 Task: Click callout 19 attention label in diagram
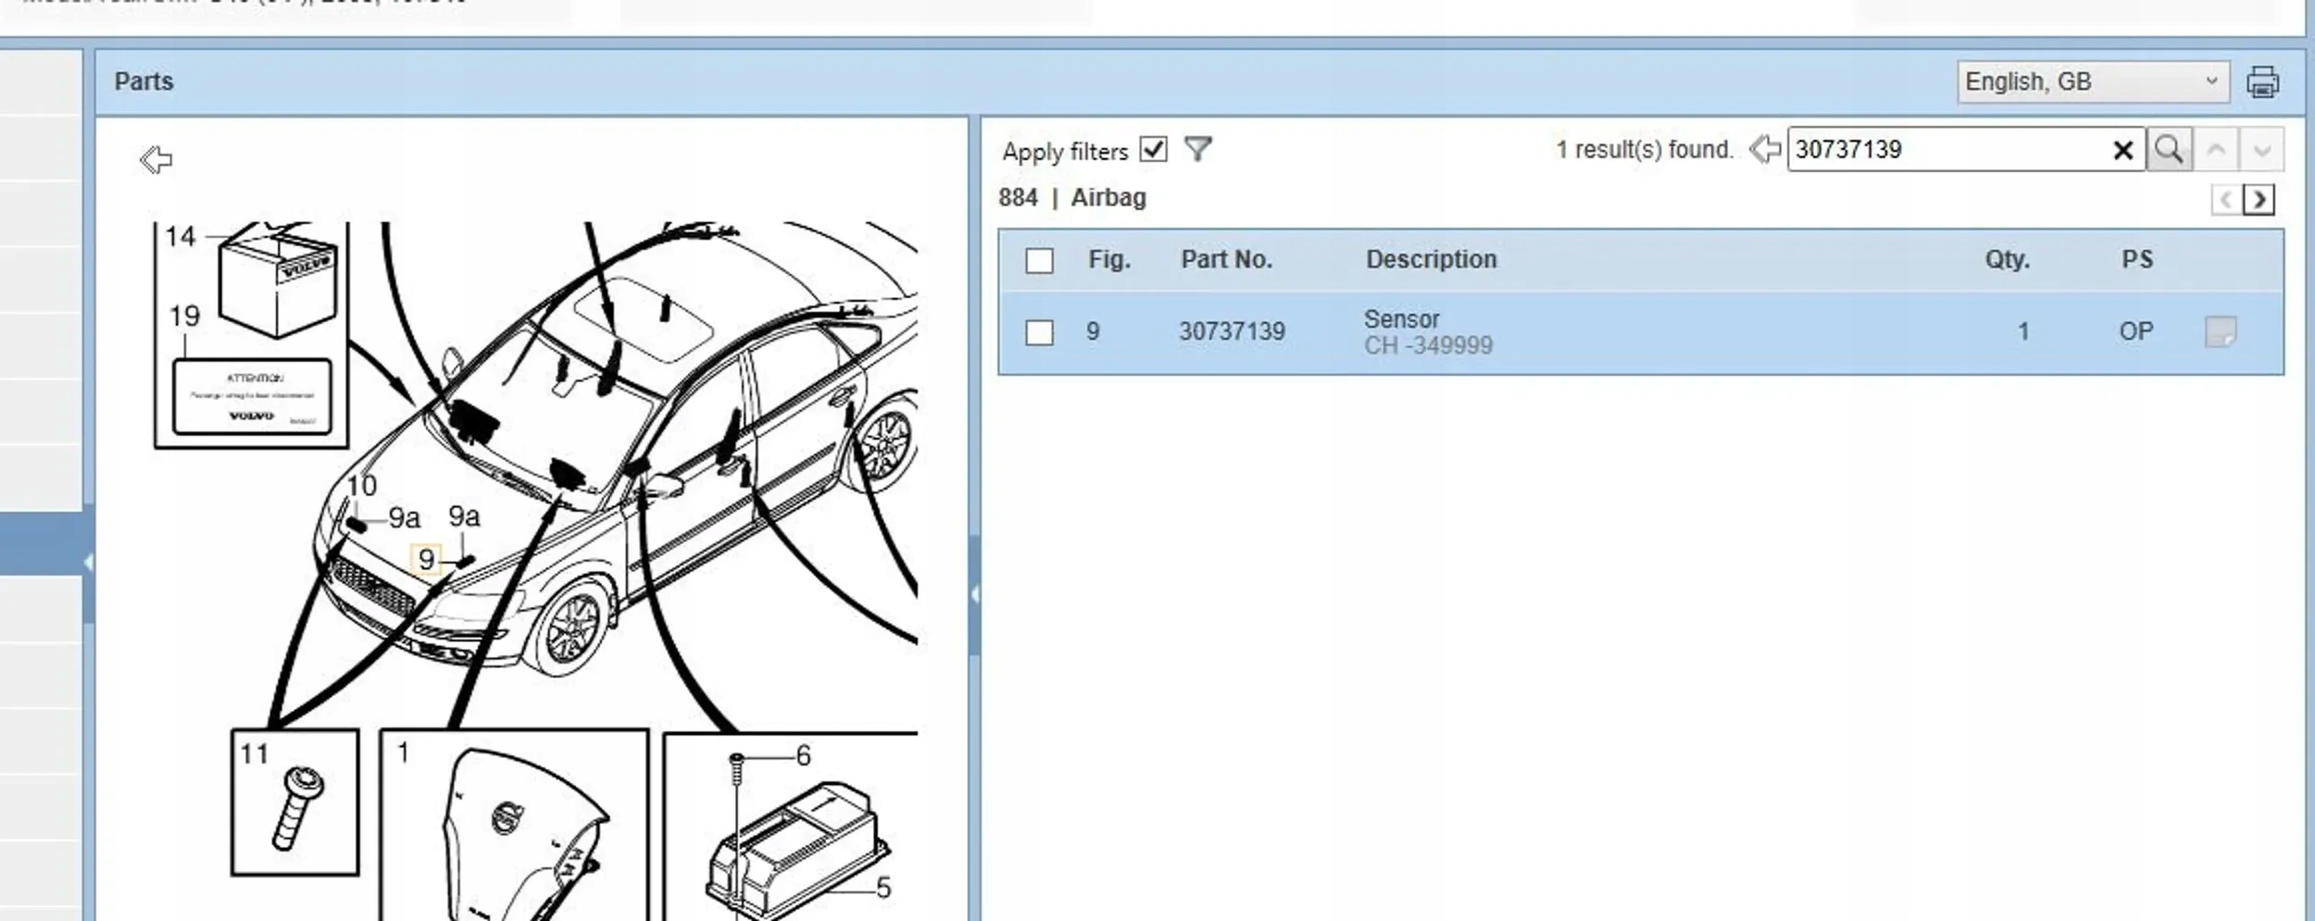184,317
